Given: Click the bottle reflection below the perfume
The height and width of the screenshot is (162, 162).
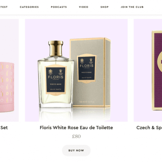Looking at the screenshot, I should coord(55,115).
